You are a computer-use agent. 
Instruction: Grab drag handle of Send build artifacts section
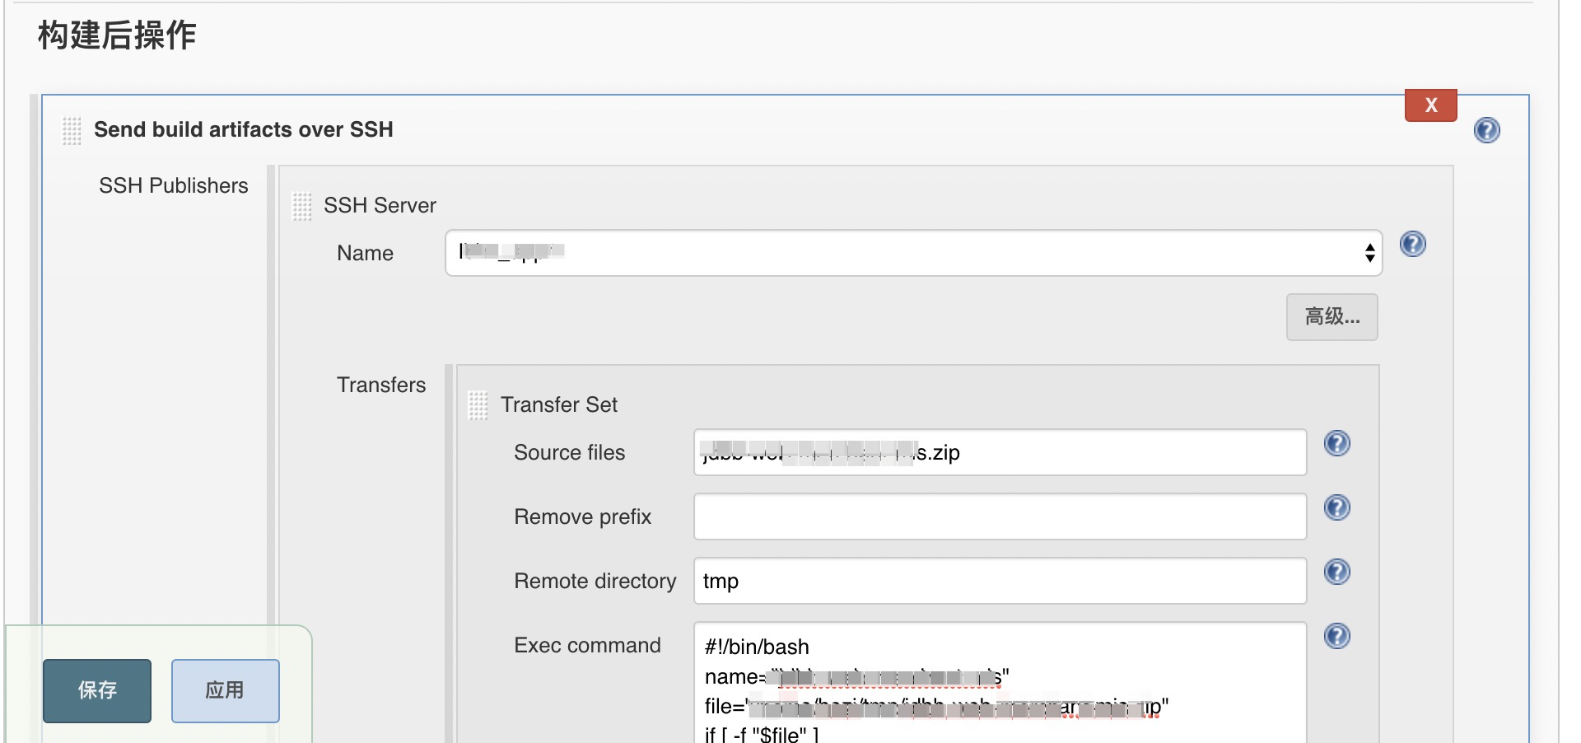tap(72, 131)
